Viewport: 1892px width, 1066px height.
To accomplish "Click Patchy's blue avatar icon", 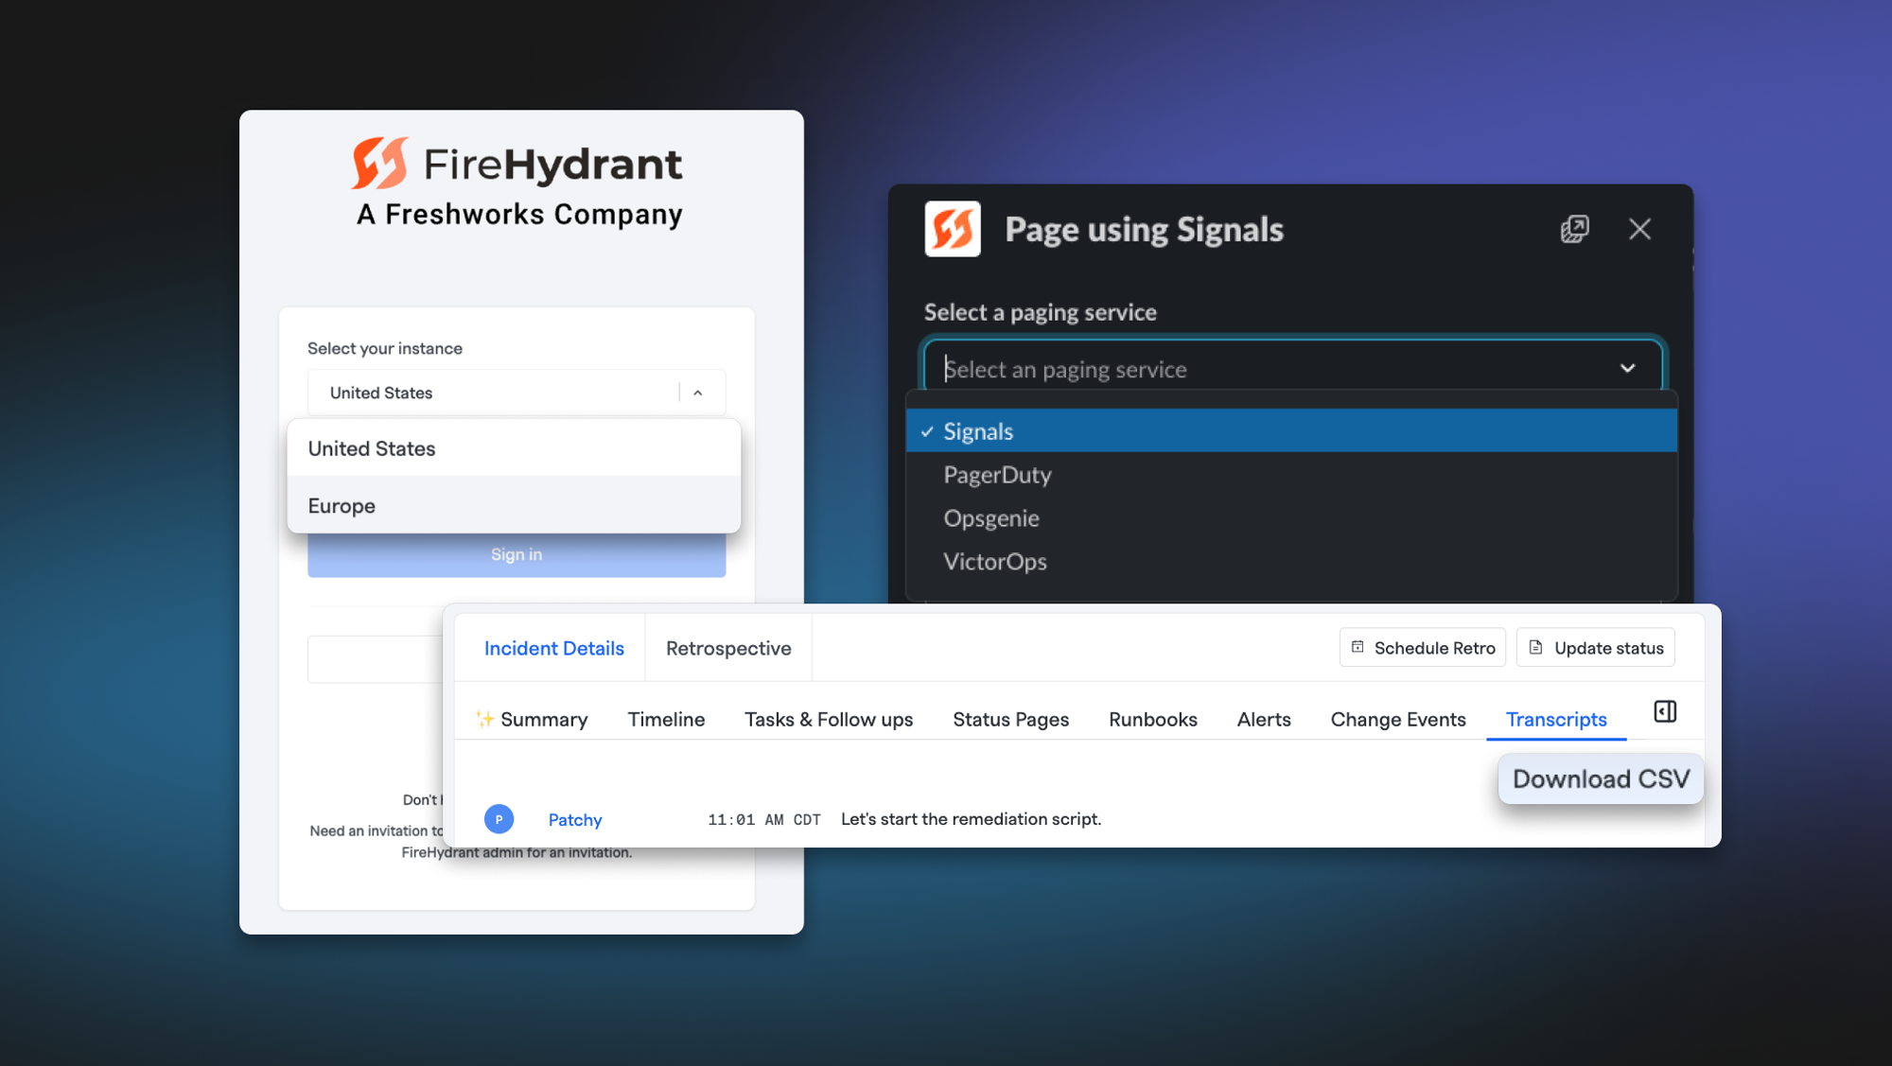I will (x=499, y=819).
